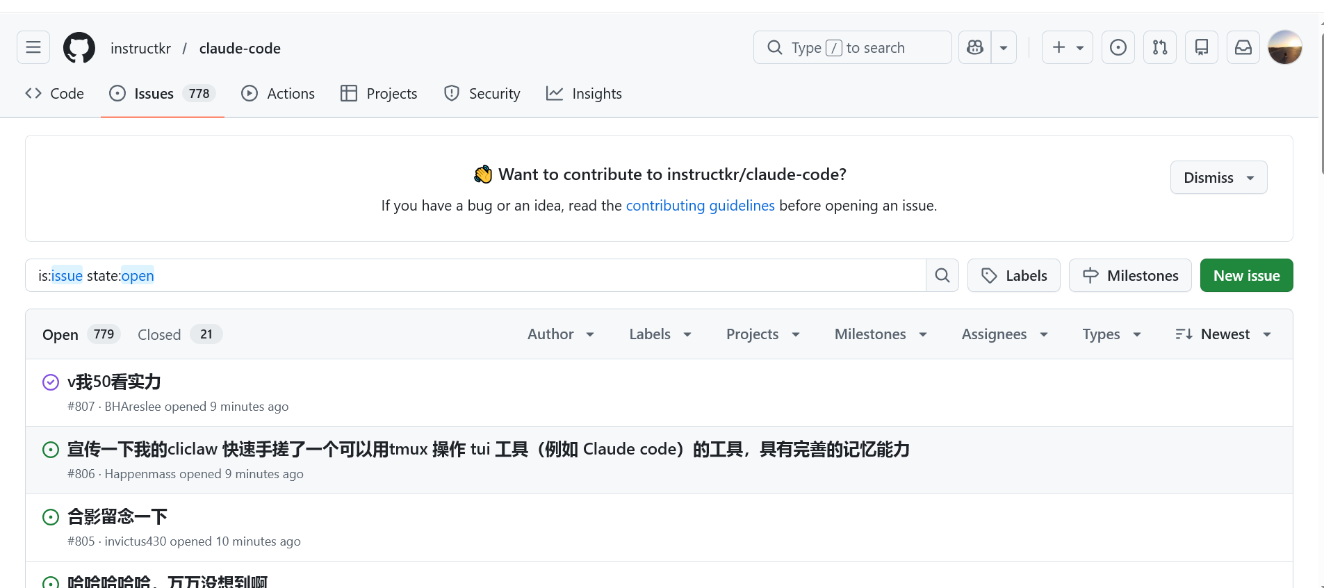The height and width of the screenshot is (588, 1324).
Task: Click the magnifier search button beside filter
Action: click(942, 275)
